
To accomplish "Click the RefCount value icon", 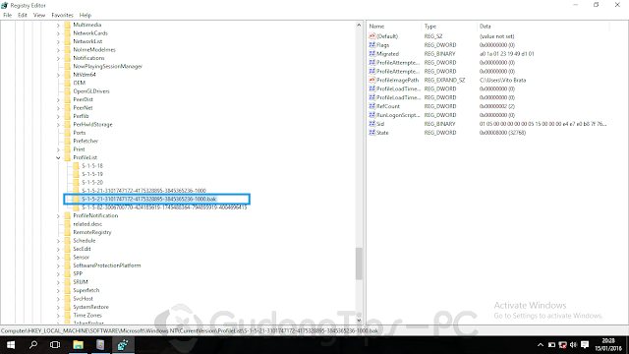I will click(x=372, y=106).
